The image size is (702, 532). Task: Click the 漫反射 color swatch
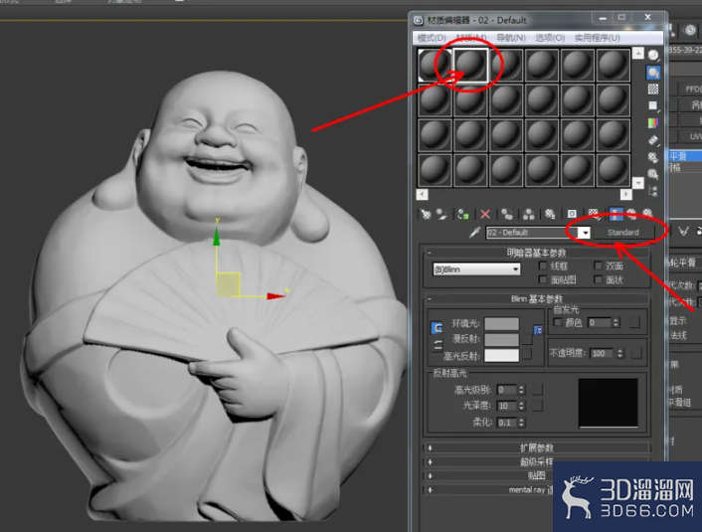click(x=501, y=339)
